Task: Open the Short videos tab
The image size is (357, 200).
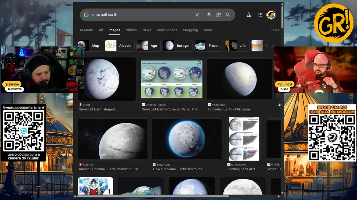Action: pyautogui.click(x=167, y=30)
